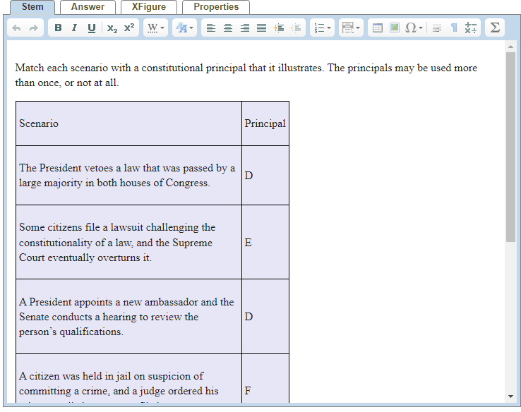This screenshot has width=521, height=412.
Task: Apply superscript formatting
Action: (128, 28)
